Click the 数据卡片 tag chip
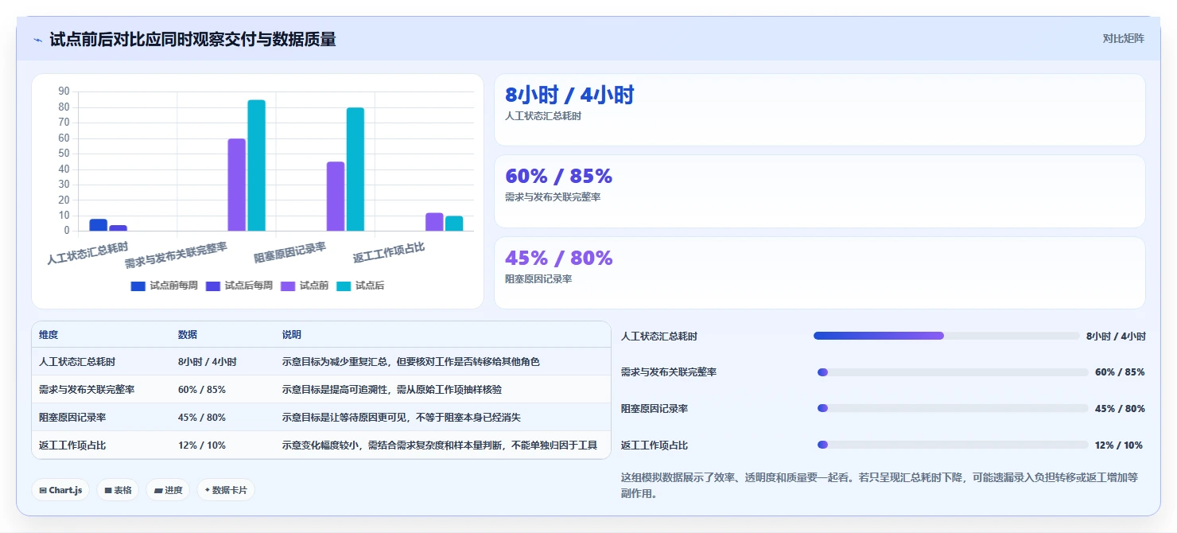Image resolution: width=1177 pixels, height=533 pixels. [226, 490]
